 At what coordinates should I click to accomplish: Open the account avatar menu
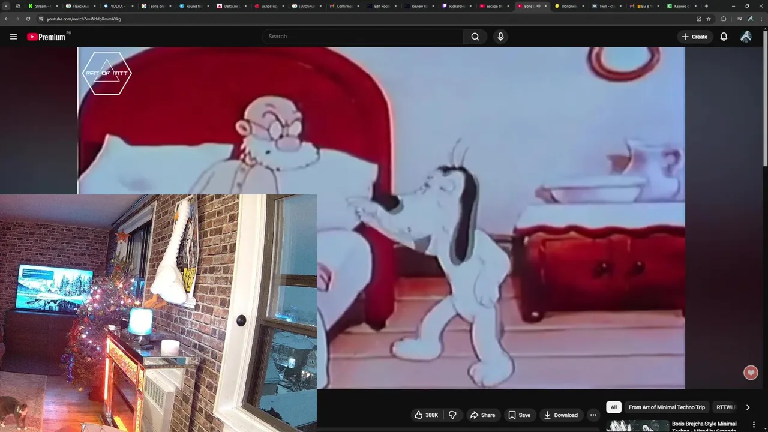(x=746, y=37)
